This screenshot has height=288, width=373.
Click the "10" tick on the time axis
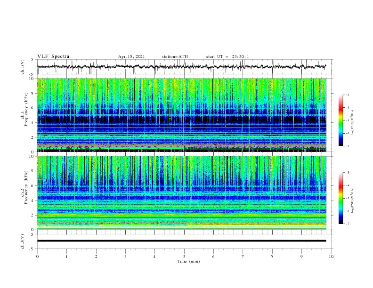(x=331, y=256)
